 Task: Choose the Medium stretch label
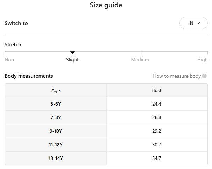coord(140,60)
